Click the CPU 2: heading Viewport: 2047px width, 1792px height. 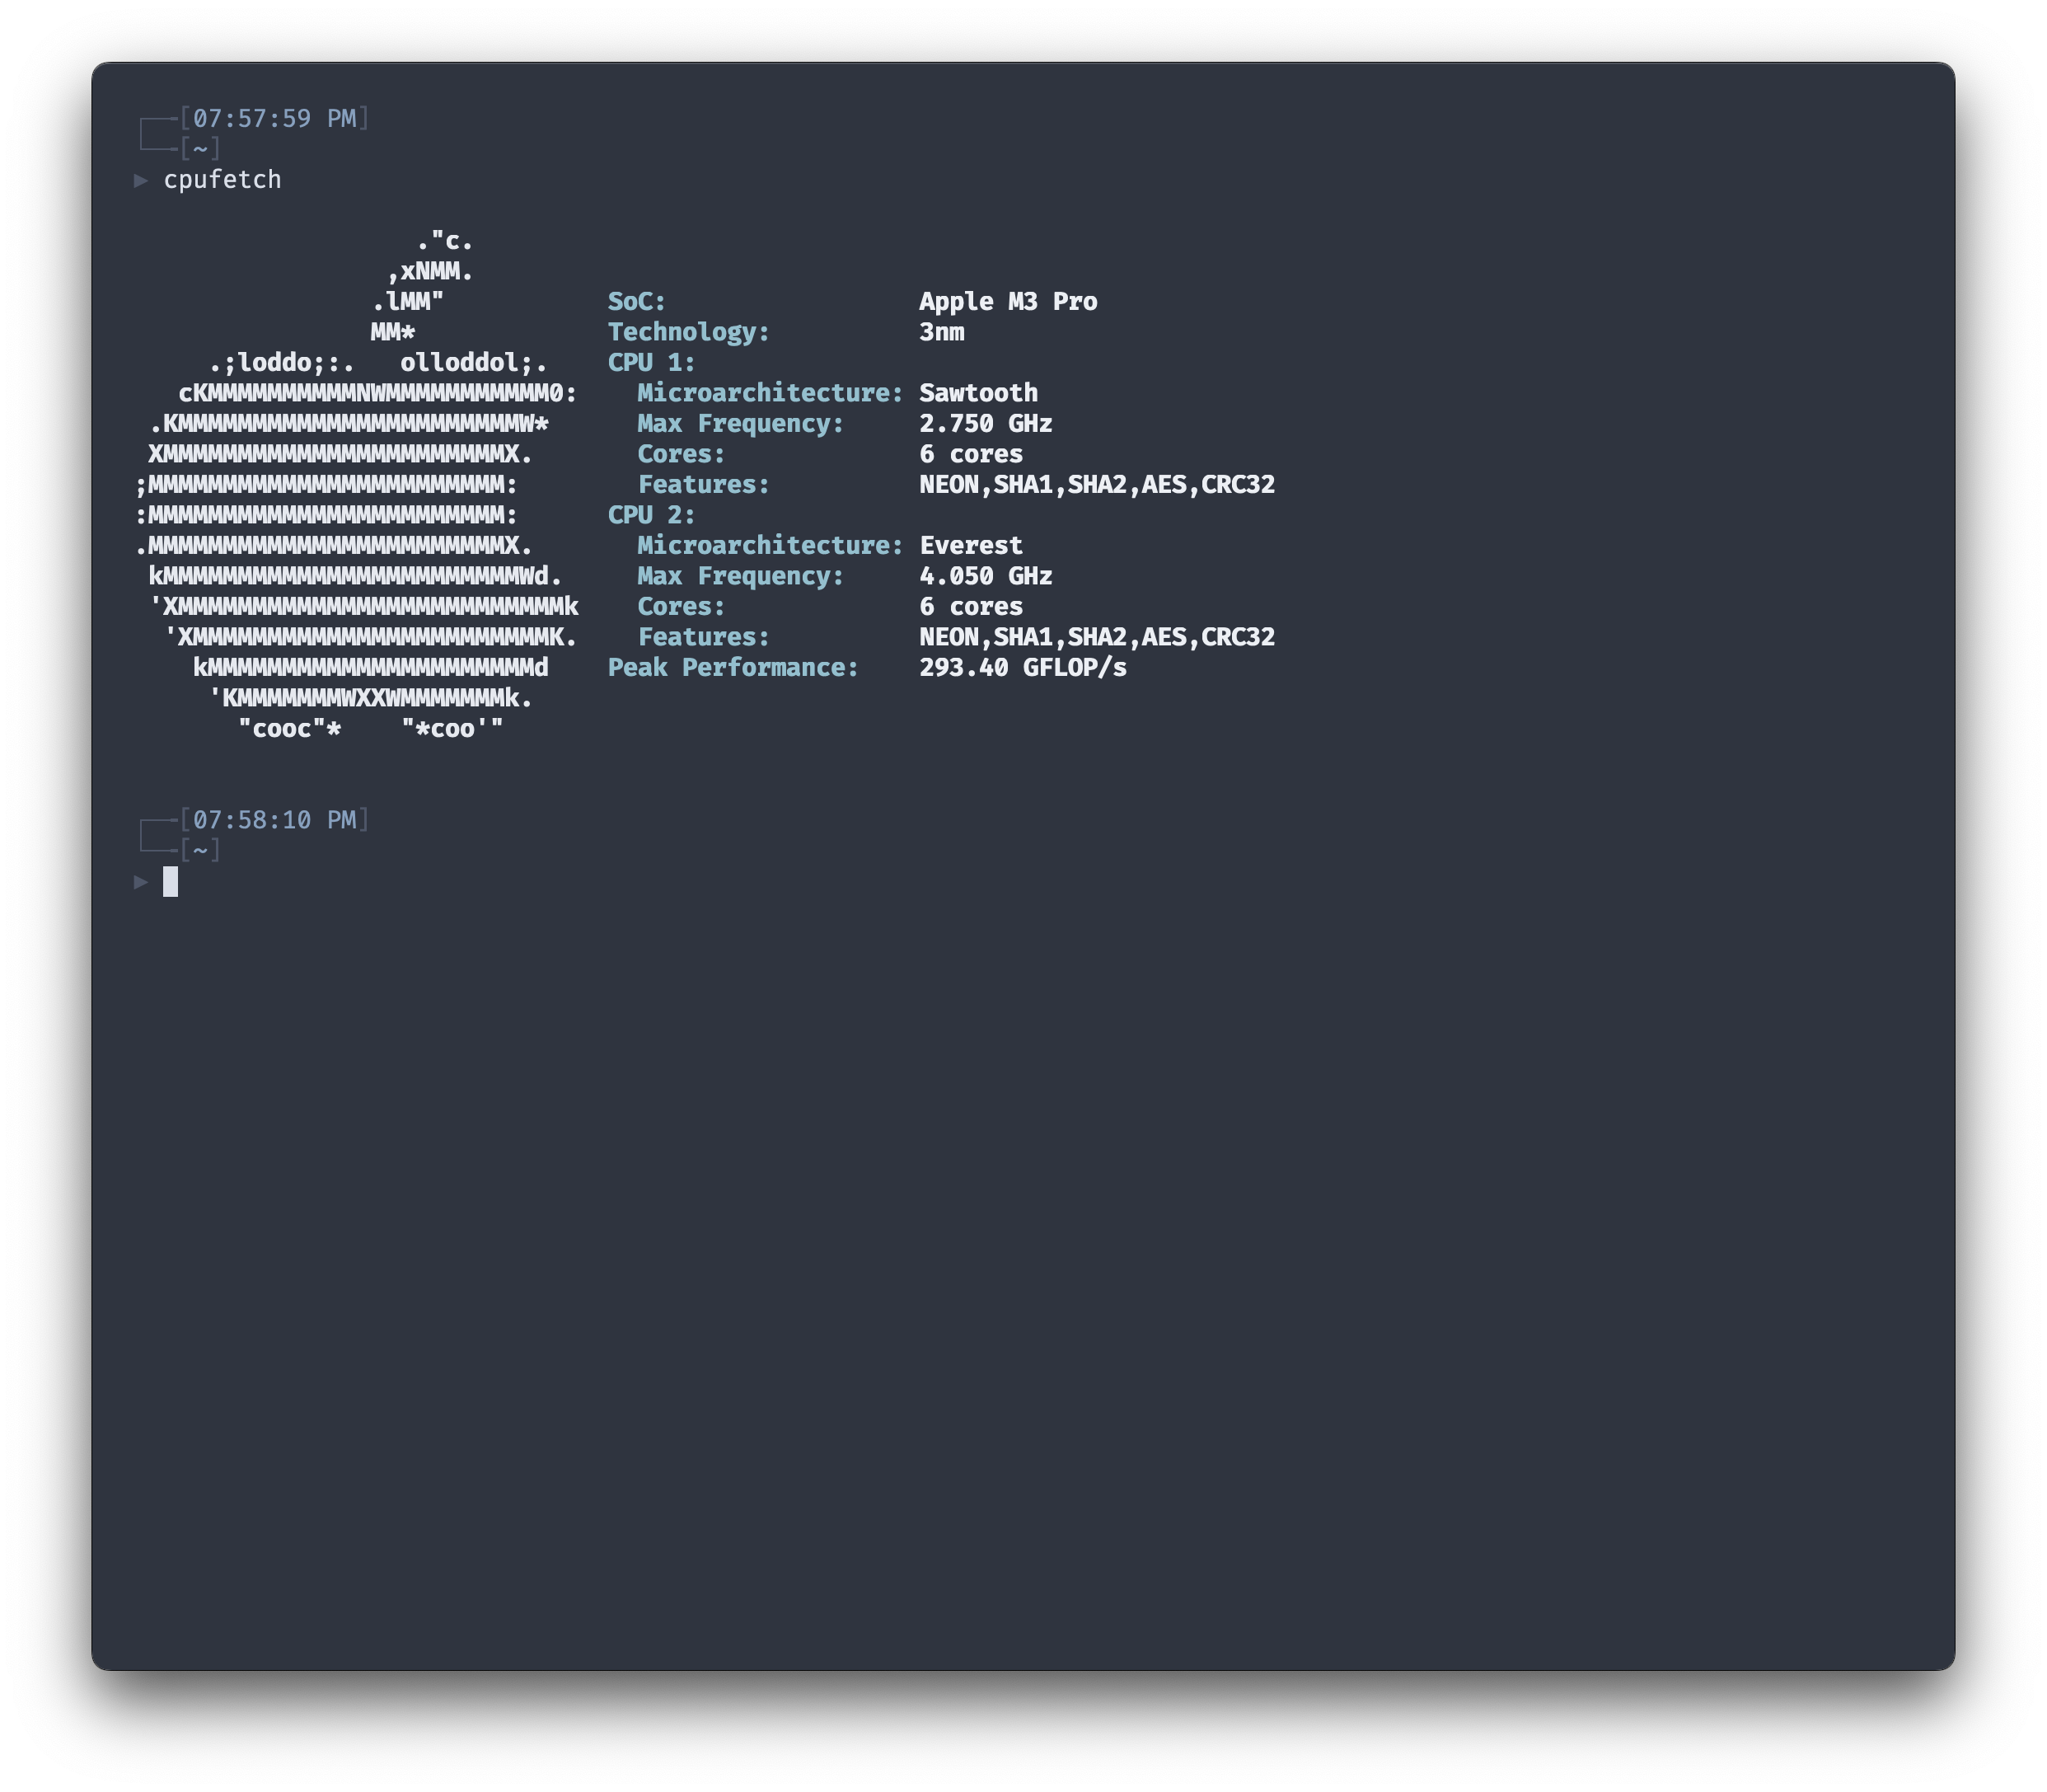tap(651, 515)
